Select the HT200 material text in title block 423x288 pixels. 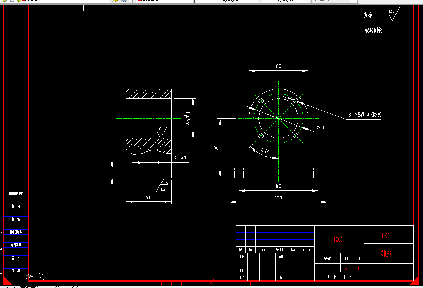(337, 240)
